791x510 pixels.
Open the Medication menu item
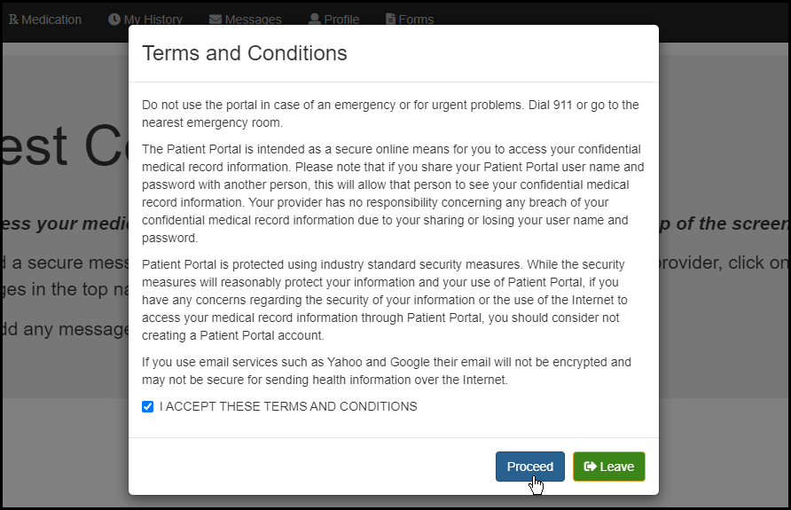(51, 20)
